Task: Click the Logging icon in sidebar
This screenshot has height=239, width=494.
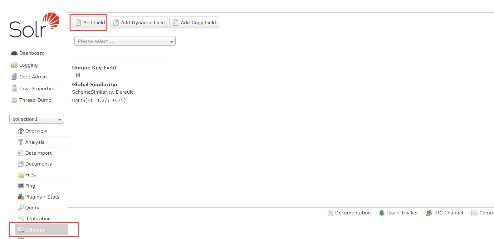Action: click(x=14, y=65)
